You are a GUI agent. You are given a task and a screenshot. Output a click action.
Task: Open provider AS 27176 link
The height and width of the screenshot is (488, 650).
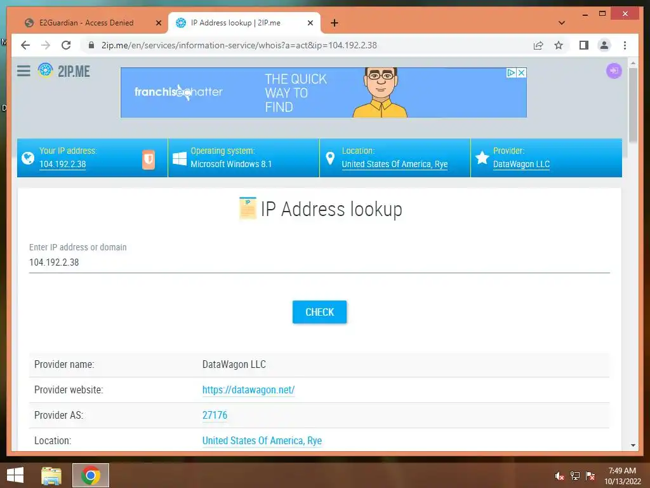pyautogui.click(x=215, y=416)
